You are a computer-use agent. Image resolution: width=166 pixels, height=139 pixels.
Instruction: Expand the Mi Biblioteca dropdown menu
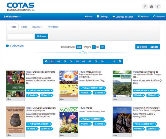[12, 16]
